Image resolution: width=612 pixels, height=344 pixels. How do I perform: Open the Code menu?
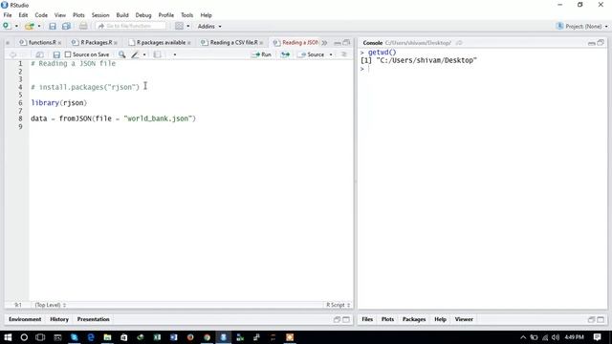(41, 15)
